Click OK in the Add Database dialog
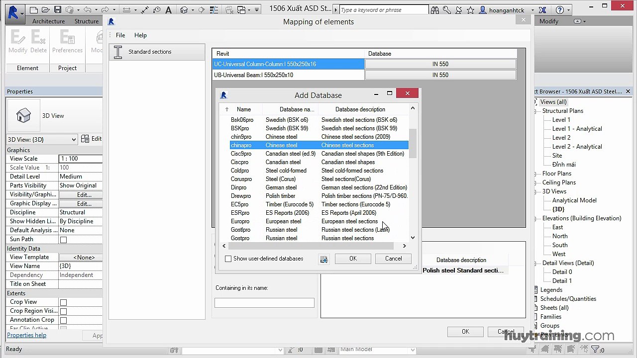 pos(353,259)
